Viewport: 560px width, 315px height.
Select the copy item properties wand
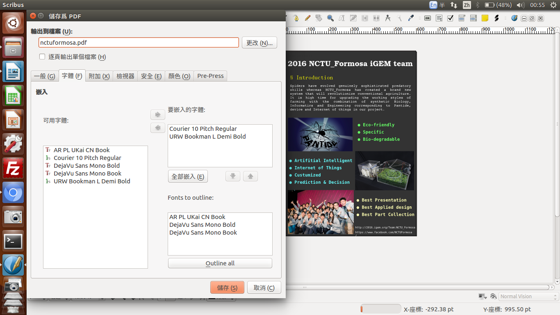tap(399, 18)
